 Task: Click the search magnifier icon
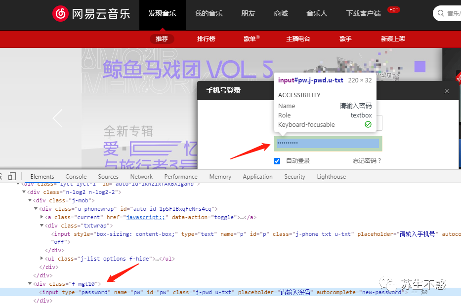[x=441, y=13]
